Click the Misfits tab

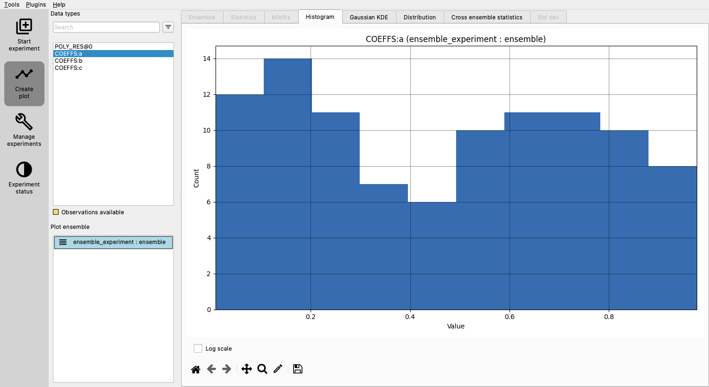pyautogui.click(x=281, y=17)
